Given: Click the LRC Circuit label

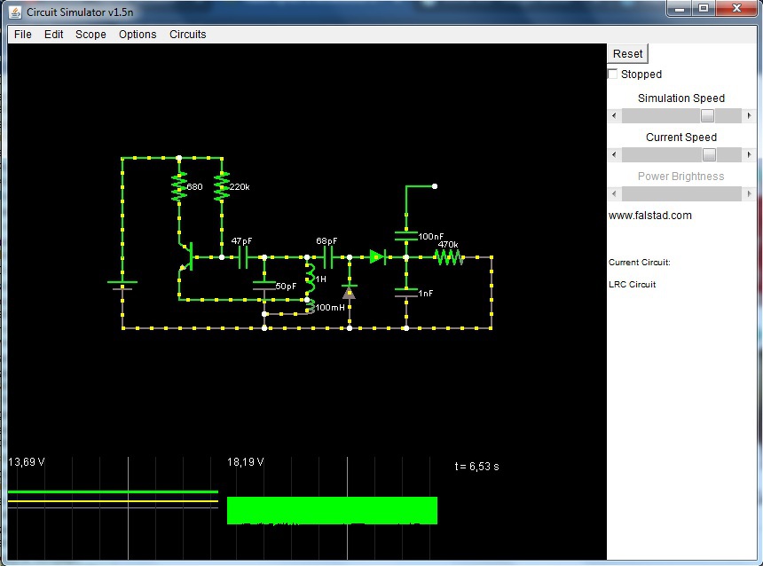Looking at the screenshot, I should point(632,284).
